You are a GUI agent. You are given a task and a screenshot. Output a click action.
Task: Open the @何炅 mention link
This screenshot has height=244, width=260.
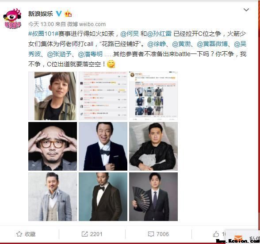pos(130,34)
